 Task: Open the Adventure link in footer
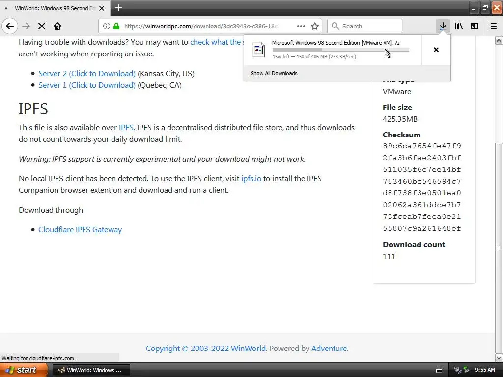point(329,348)
